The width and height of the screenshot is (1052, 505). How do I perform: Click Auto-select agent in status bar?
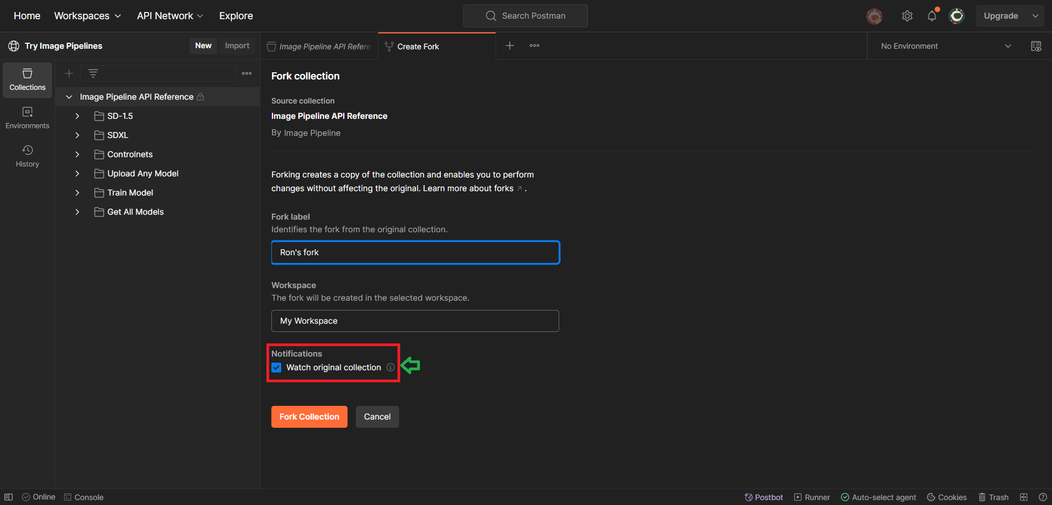(x=878, y=497)
